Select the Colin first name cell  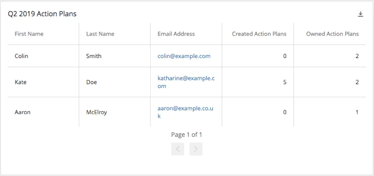pyautogui.click(x=21, y=56)
